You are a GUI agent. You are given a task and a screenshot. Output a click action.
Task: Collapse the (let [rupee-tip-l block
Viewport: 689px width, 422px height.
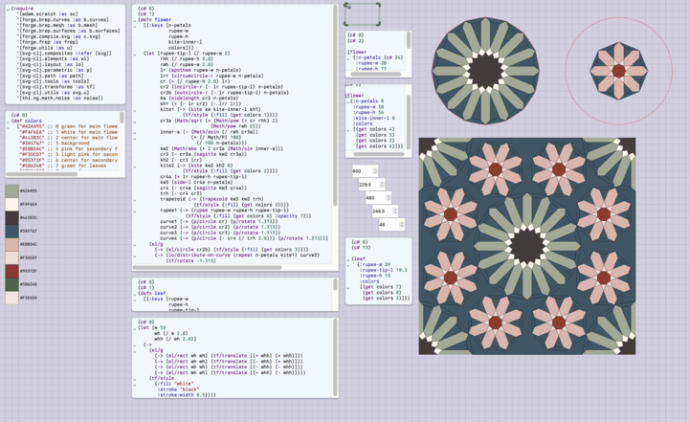[x=135, y=55]
